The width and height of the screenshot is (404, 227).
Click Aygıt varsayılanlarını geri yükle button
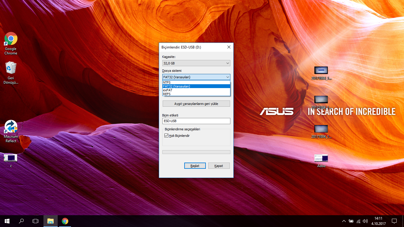tap(196, 104)
